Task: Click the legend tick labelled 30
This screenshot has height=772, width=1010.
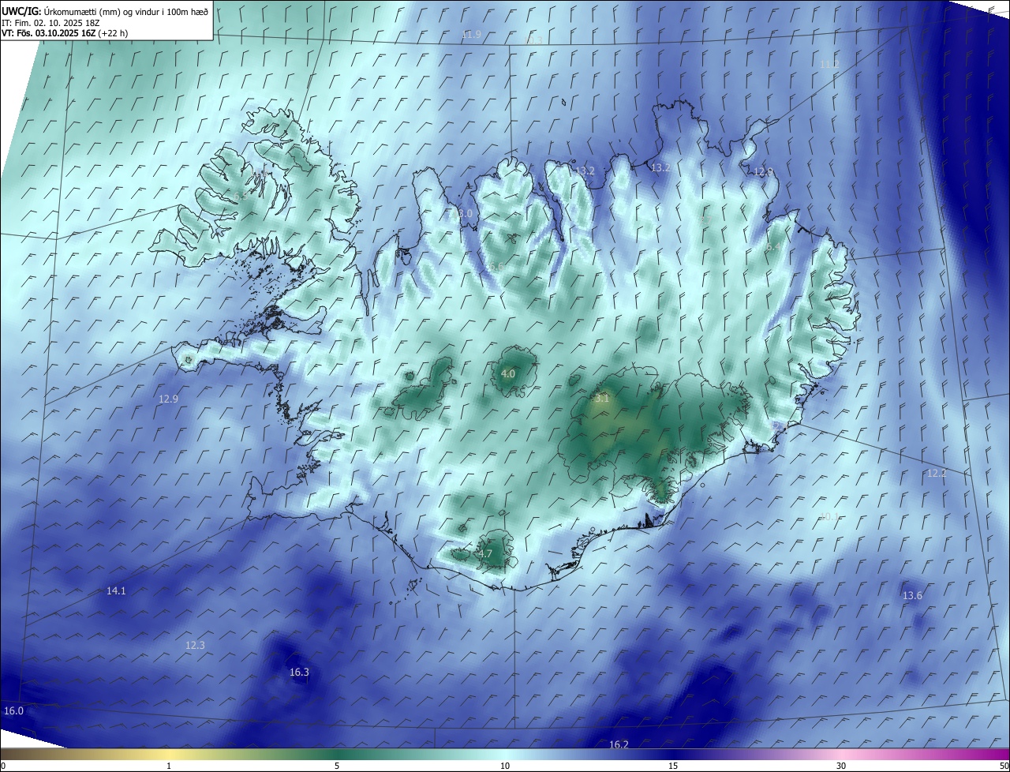Action: pos(841,766)
